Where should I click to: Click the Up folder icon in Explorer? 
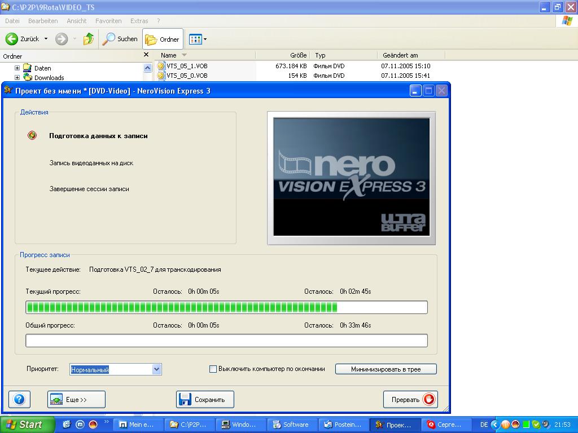point(89,39)
